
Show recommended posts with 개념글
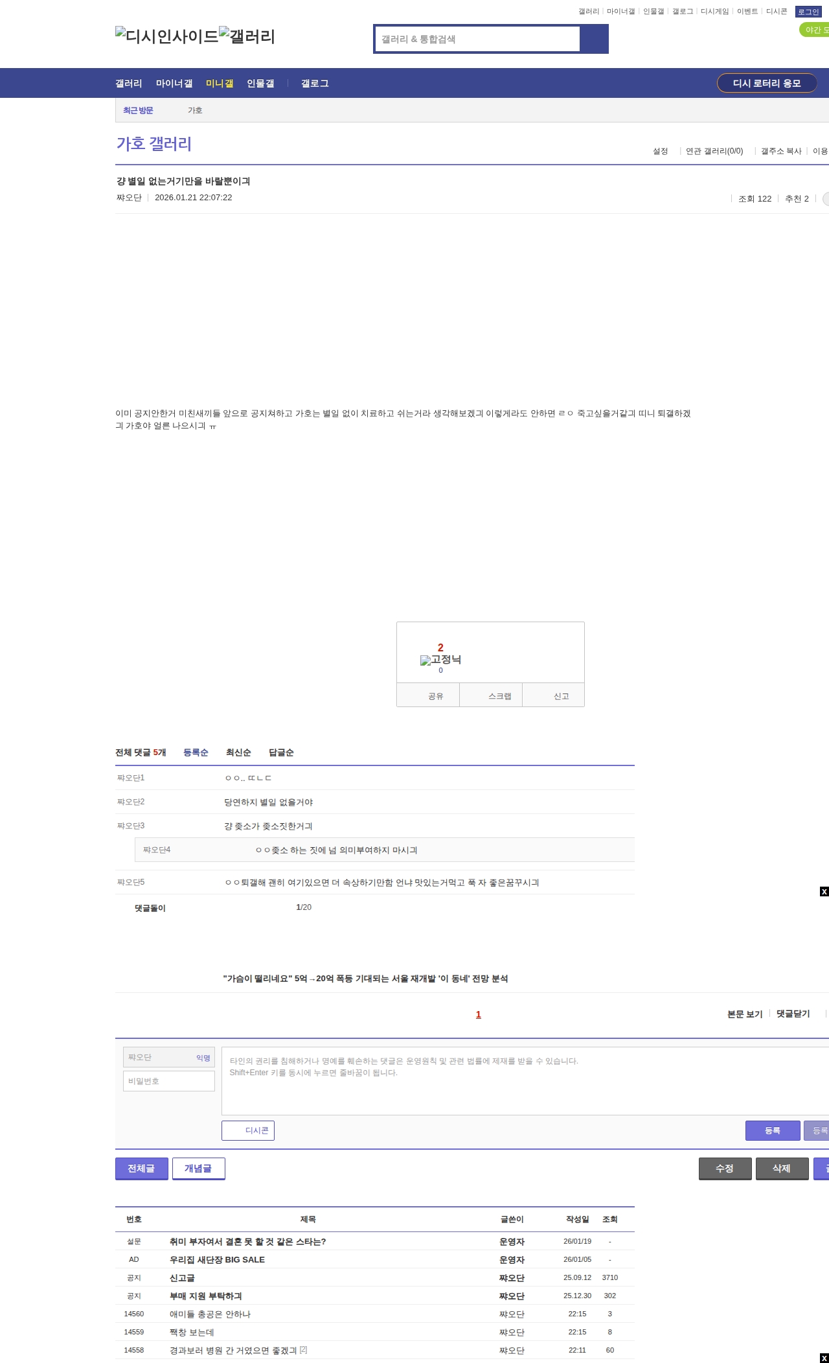(199, 1169)
